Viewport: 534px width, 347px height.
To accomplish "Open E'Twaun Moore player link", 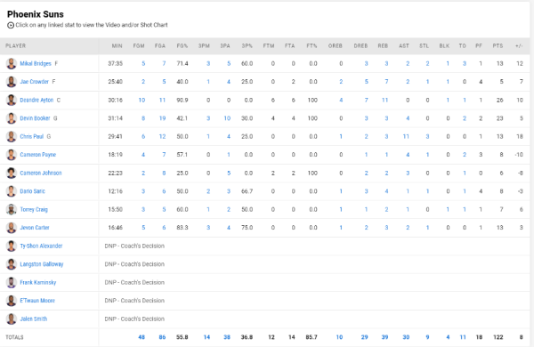I will pyautogui.click(x=37, y=301).
